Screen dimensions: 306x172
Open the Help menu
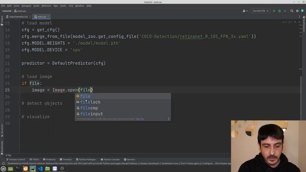[89, 6]
